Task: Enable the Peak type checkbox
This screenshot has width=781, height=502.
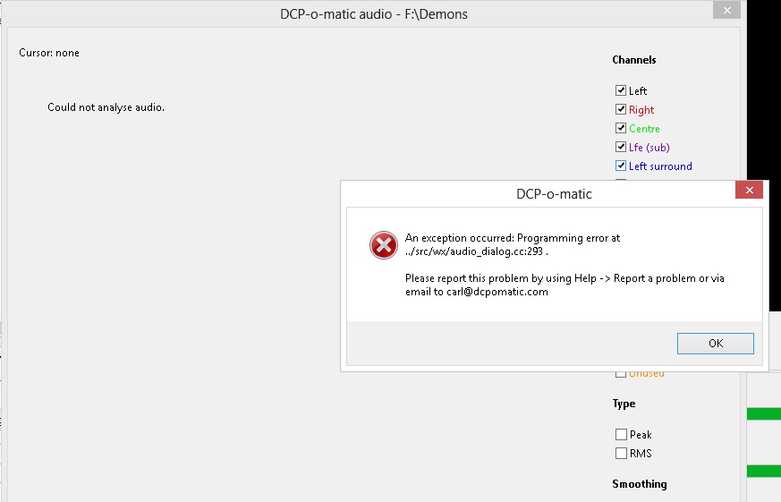Action: click(621, 434)
